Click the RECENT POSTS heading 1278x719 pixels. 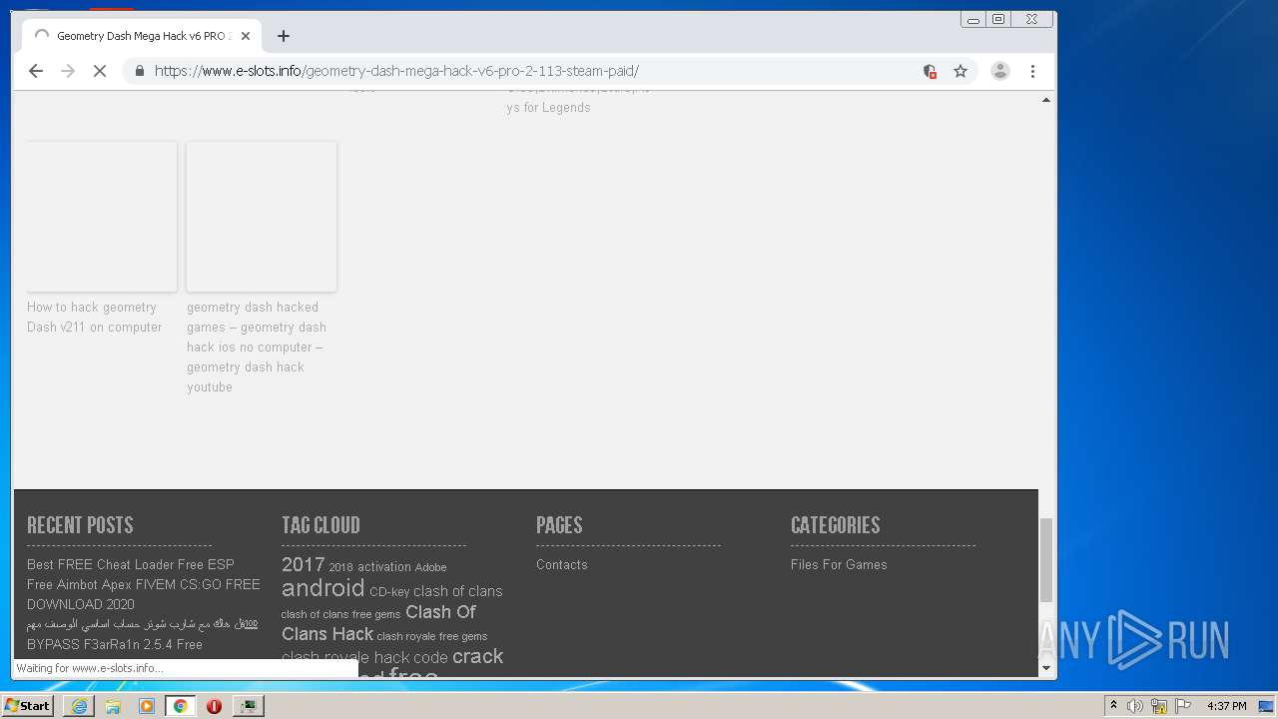80,525
